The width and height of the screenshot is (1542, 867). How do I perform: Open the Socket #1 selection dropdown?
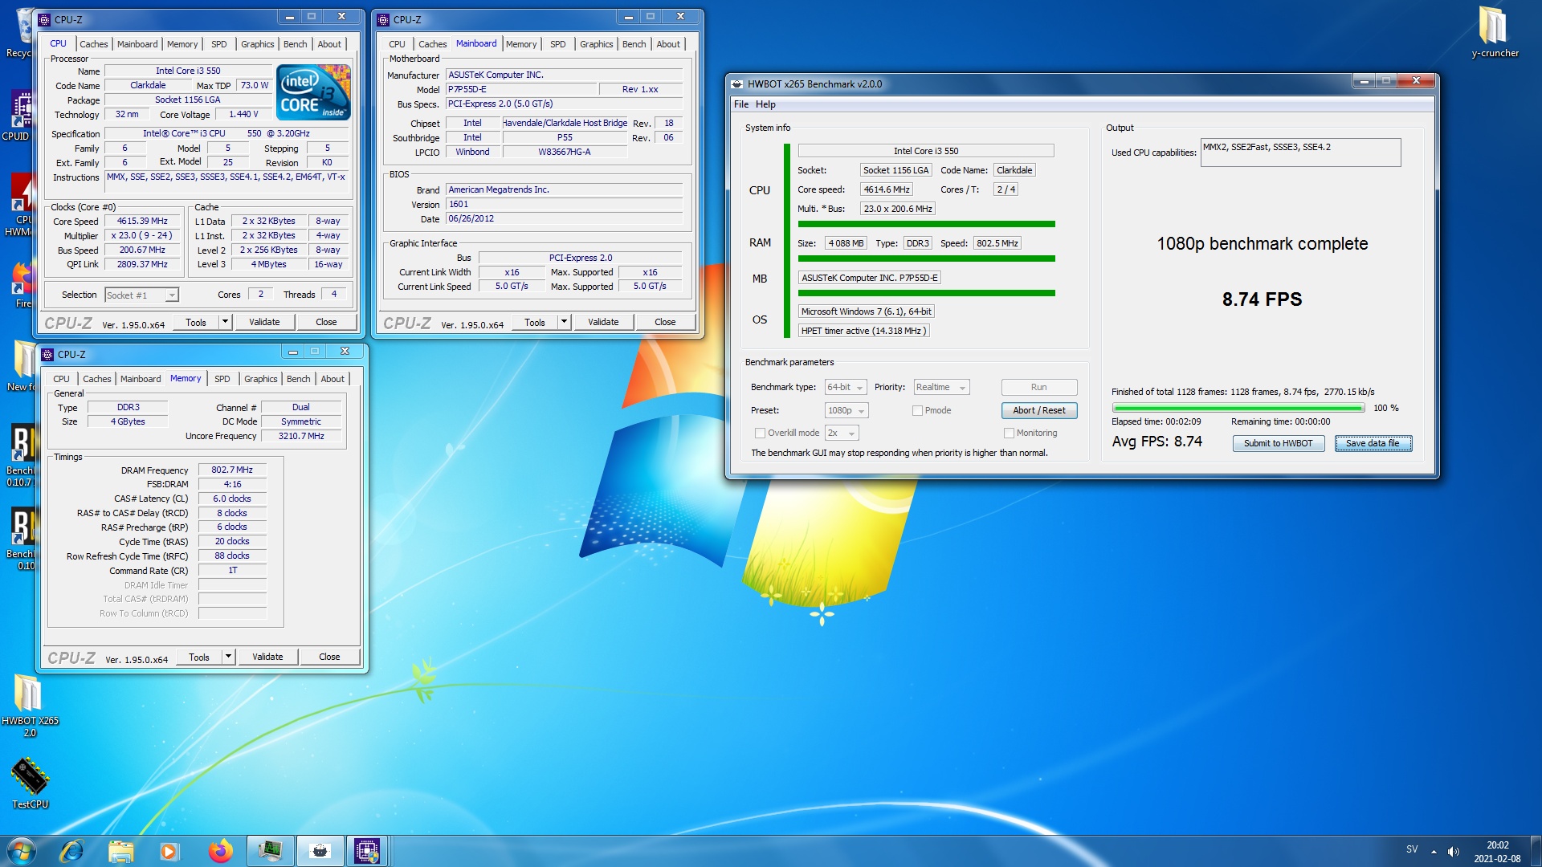(x=141, y=295)
